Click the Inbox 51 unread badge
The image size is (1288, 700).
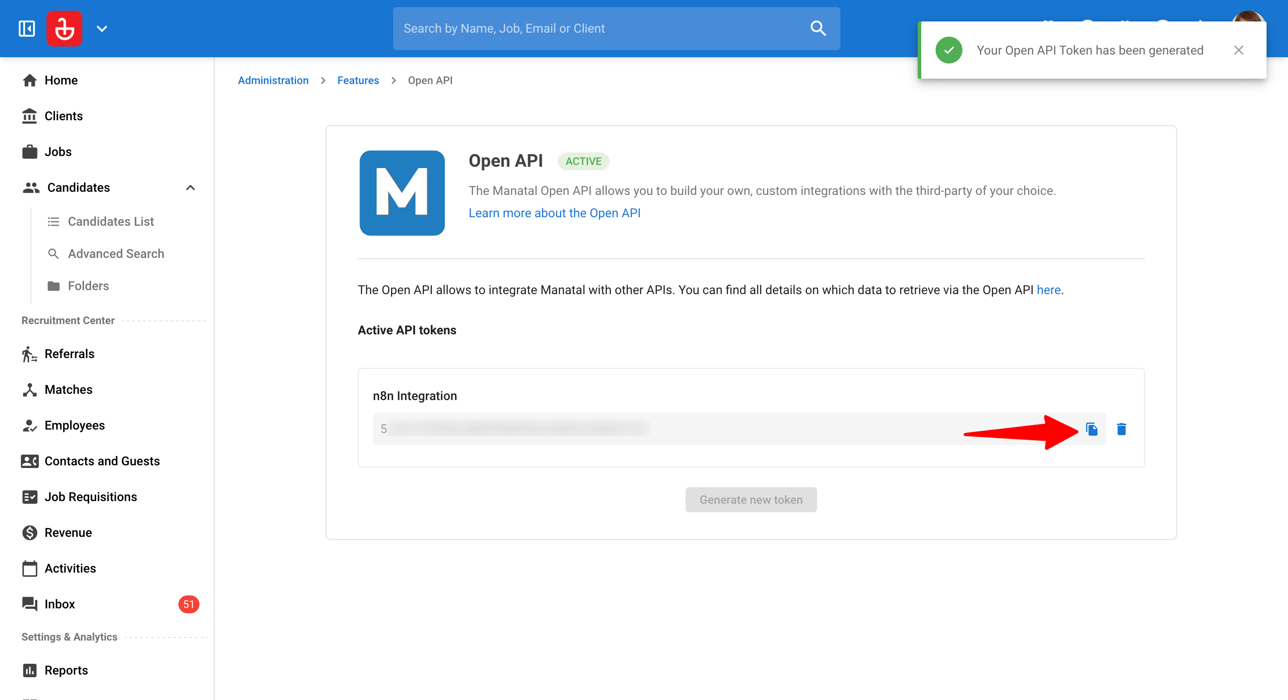point(188,604)
